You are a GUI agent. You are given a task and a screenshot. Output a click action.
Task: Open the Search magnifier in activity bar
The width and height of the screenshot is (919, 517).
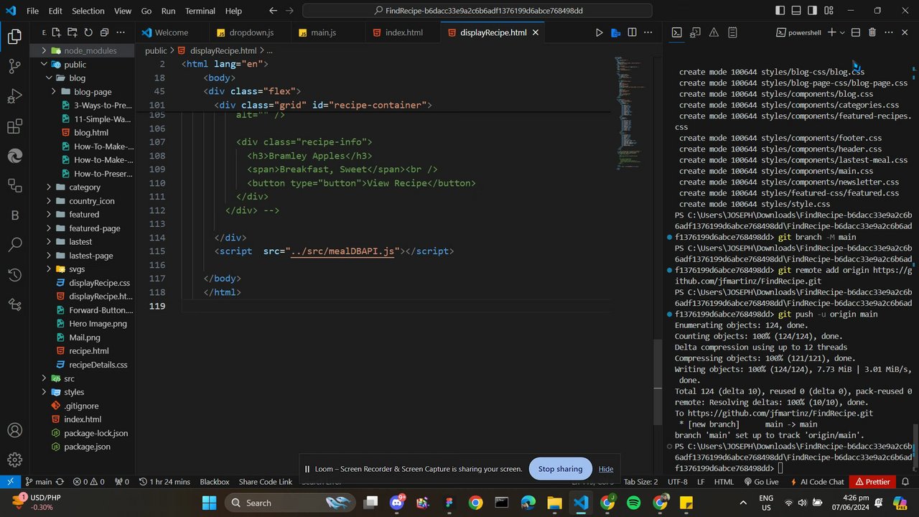coord(14,245)
